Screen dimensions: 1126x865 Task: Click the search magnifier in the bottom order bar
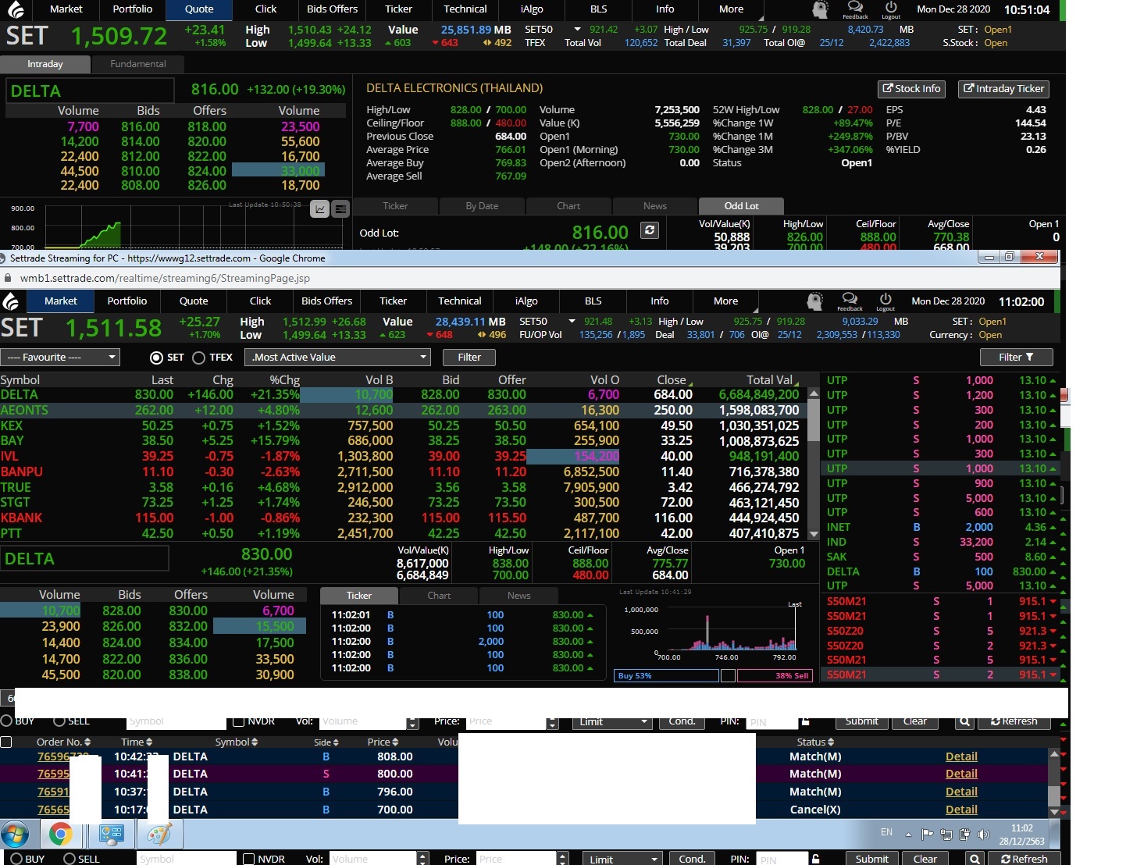click(x=974, y=859)
